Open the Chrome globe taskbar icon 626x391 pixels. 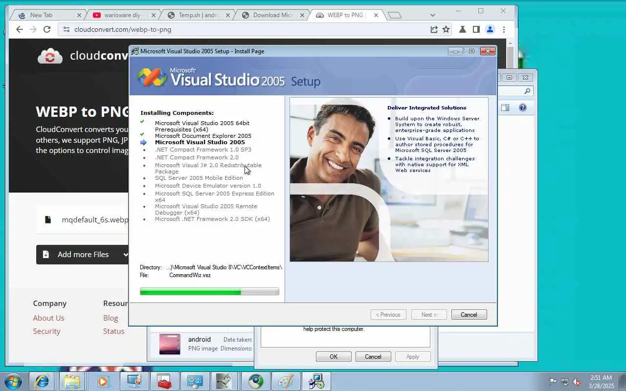256,381
